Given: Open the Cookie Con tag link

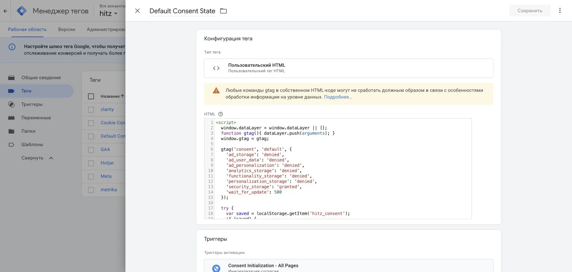Looking at the screenshot, I should (113, 123).
